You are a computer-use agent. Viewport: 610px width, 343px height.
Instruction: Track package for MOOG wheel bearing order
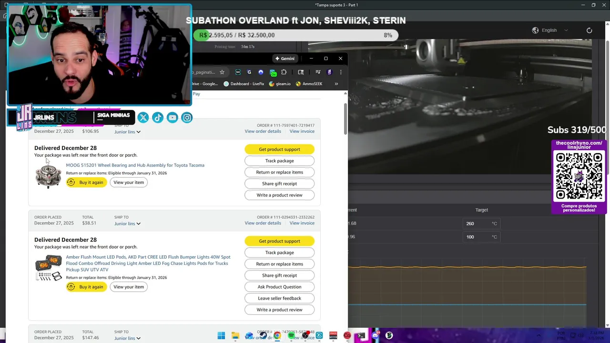(x=279, y=161)
